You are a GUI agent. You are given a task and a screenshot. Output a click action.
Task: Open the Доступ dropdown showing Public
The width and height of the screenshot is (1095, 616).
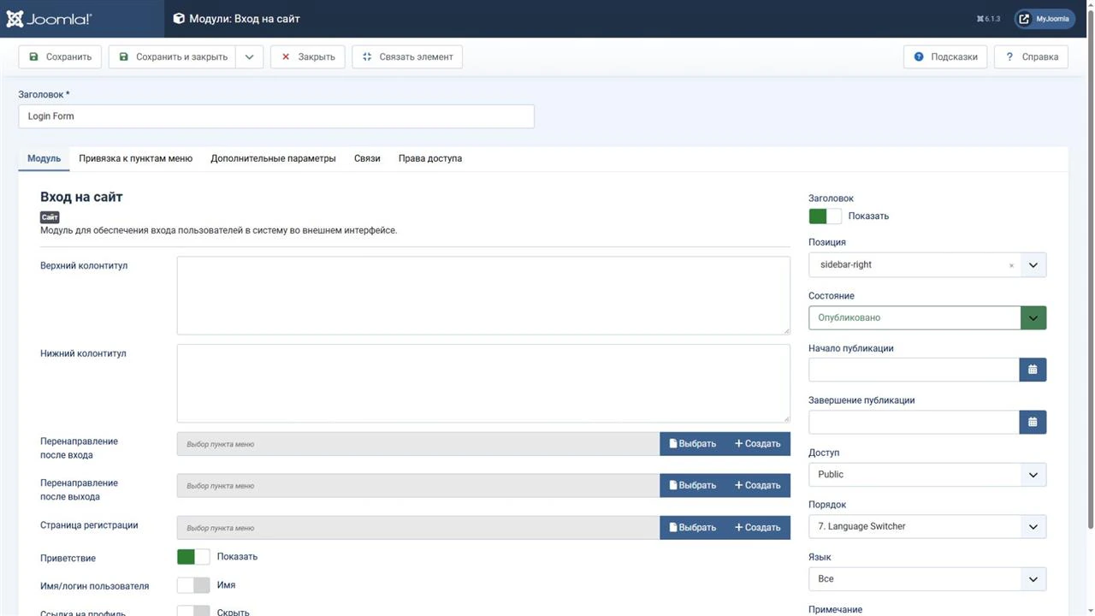(927, 475)
